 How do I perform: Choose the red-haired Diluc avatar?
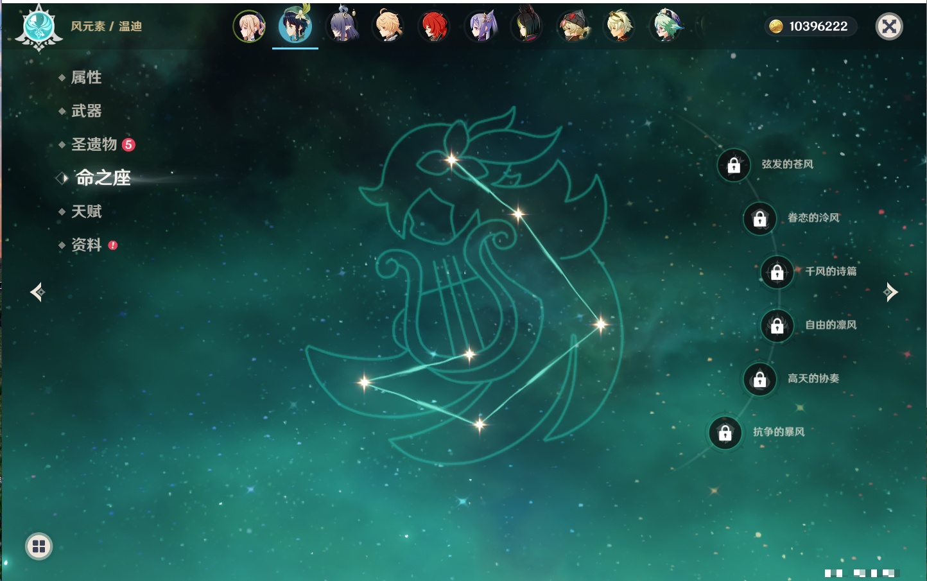tap(434, 26)
